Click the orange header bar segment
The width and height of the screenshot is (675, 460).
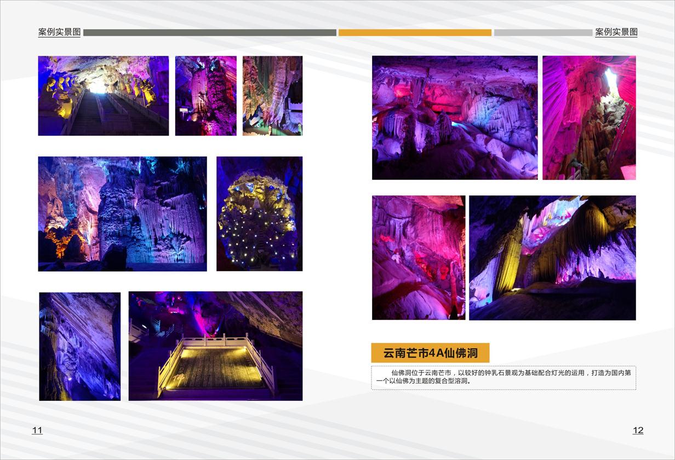415,33
